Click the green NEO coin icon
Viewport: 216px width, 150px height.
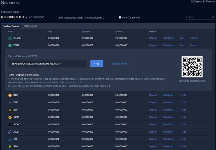coord(10,146)
